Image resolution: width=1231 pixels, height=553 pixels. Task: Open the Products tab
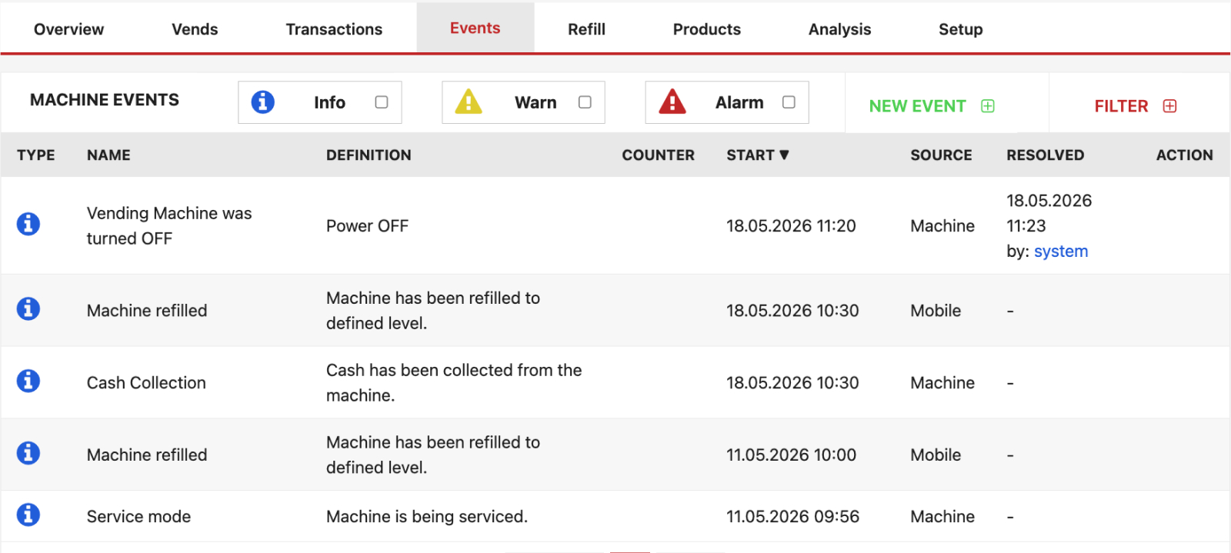coord(707,29)
